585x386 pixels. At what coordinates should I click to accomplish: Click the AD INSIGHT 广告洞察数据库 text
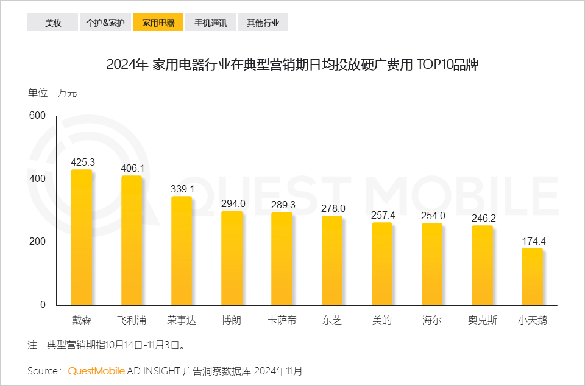coord(190,371)
